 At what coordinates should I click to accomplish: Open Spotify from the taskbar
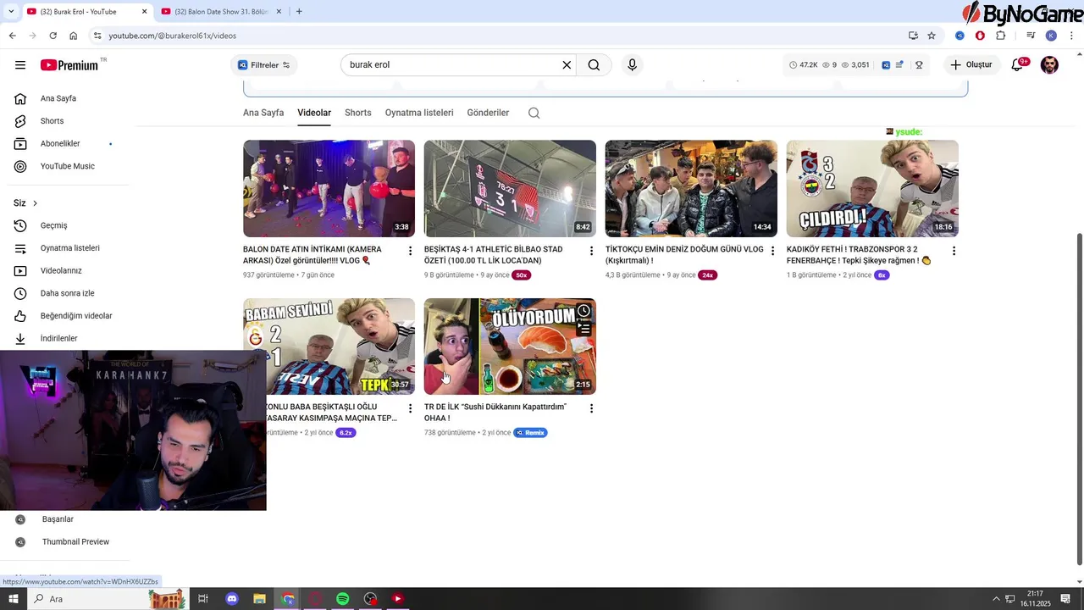pyautogui.click(x=342, y=599)
